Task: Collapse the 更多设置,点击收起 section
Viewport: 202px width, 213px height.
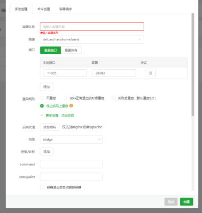Action: (58, 116)
